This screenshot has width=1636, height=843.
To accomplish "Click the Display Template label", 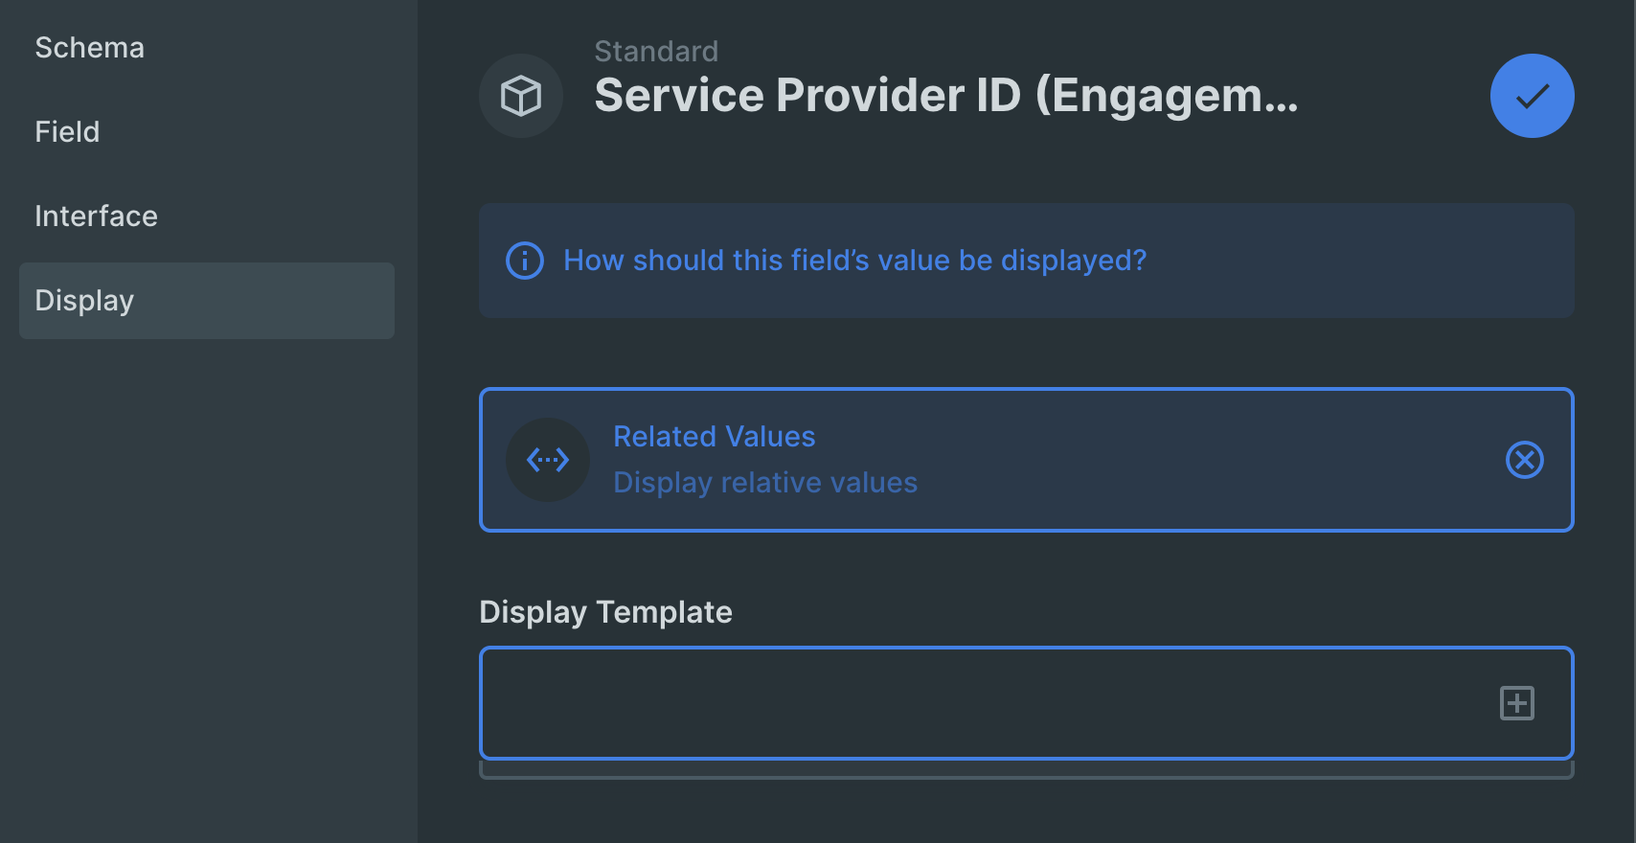I will tap(605, 612).
